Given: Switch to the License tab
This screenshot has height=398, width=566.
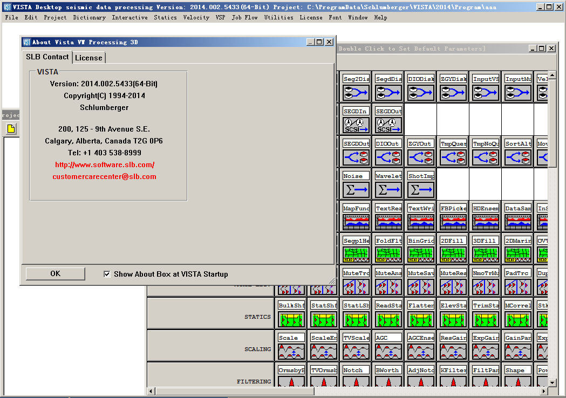Looking at the screenshot, I should (x=89, y=58).
